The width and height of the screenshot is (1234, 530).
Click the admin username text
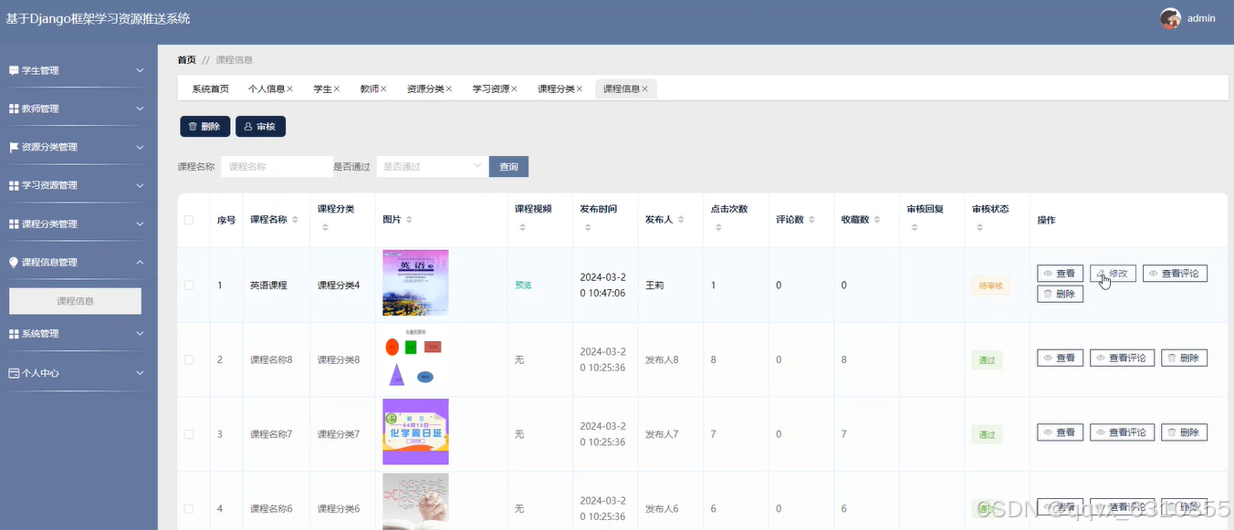click(1201, 18)
